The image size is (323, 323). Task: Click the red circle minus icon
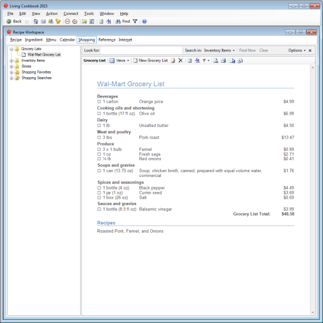tap(68, 21)
